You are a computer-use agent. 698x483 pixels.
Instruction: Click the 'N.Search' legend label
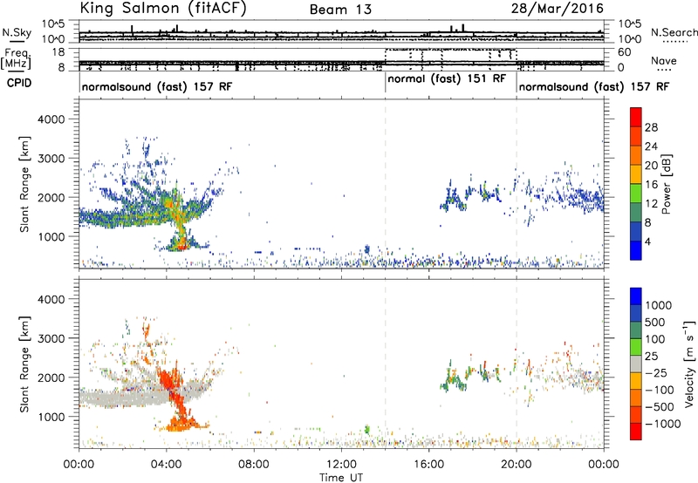click(x=674, y=32)
